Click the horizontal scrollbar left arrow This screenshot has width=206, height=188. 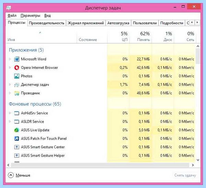coord(8,165)
